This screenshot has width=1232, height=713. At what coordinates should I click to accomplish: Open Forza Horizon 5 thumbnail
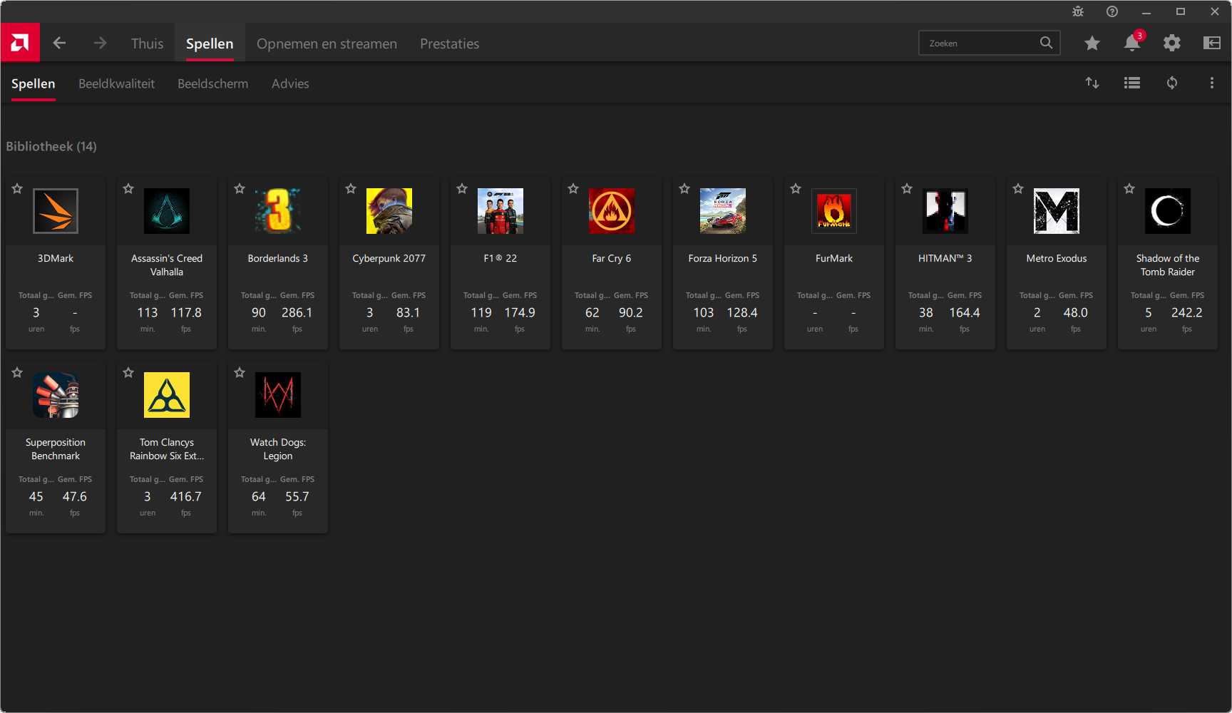click(x=723, y=211)
